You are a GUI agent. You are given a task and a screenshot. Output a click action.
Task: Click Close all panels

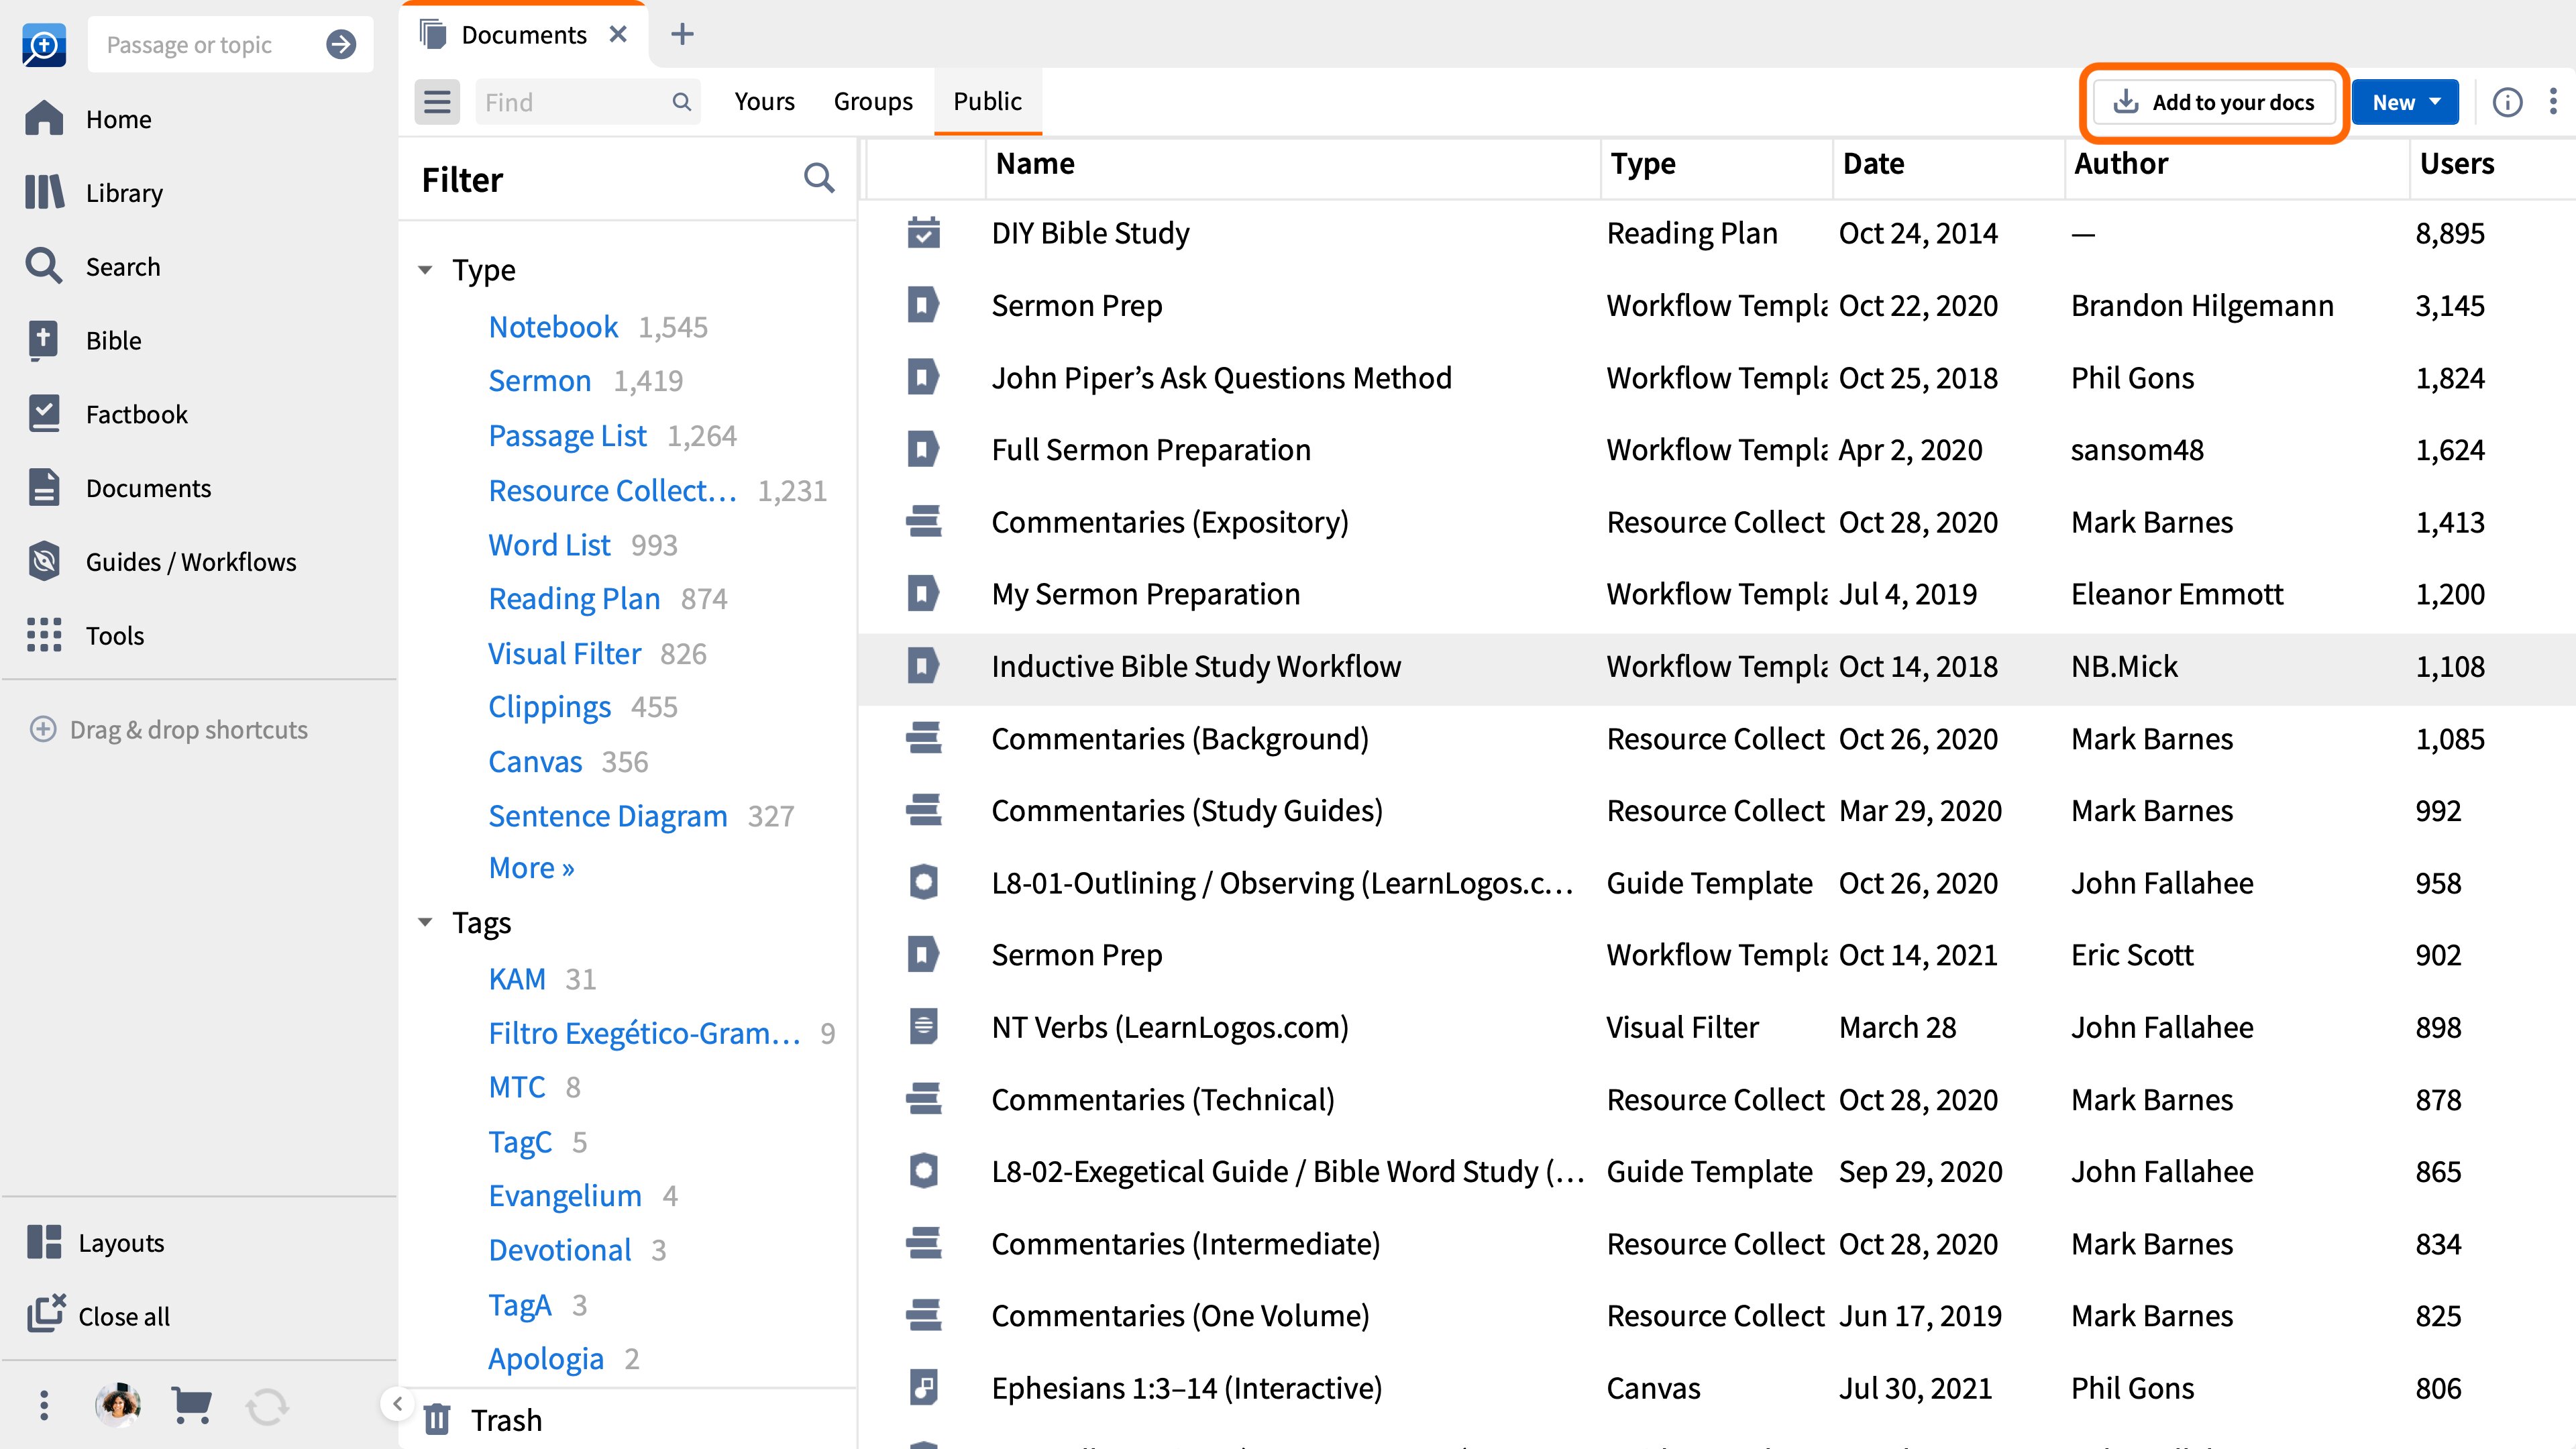pyautogui.click(x=98, y=1315)
